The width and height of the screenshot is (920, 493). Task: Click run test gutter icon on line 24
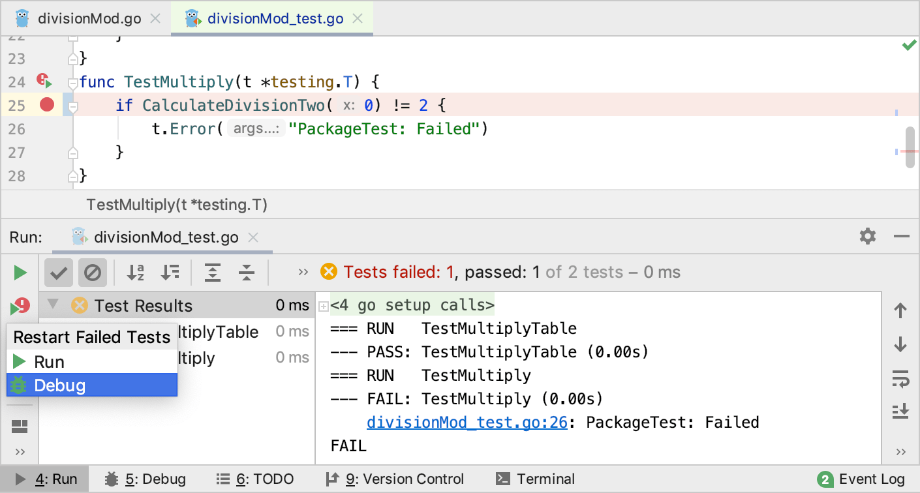point(44,82)
